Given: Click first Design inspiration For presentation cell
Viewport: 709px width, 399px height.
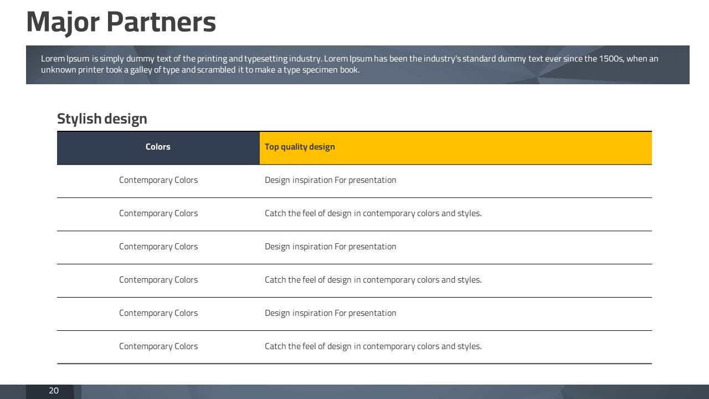Looking at the screenshot, I should tap(456, 181).
